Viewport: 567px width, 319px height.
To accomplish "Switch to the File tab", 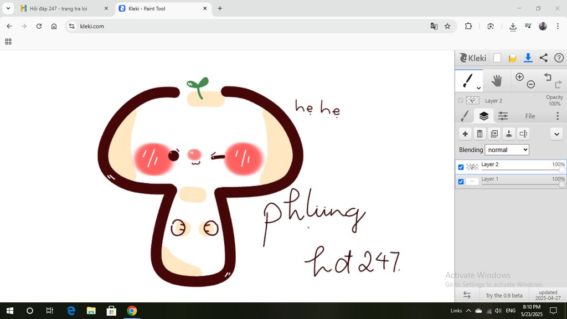I will click(x=530, y=116).
